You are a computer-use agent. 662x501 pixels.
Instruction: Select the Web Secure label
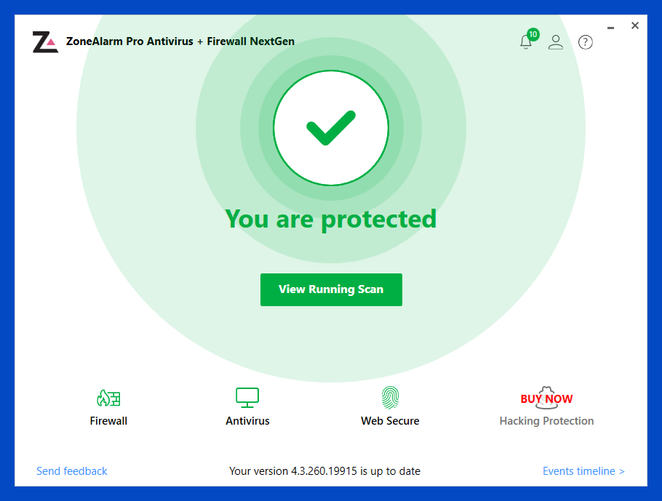390,421
